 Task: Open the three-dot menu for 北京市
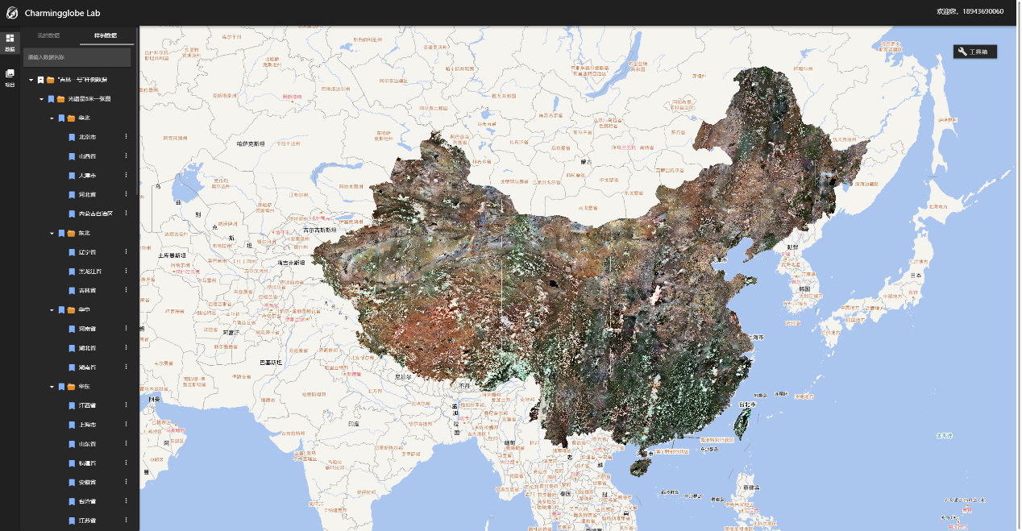click(x=126, y=137)
